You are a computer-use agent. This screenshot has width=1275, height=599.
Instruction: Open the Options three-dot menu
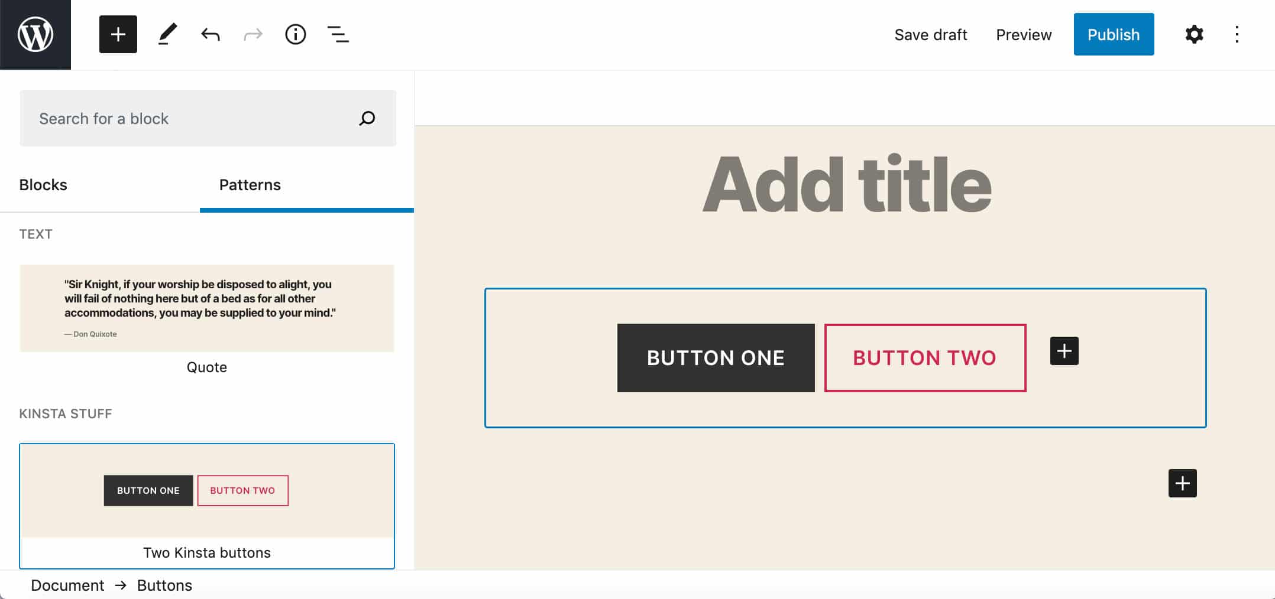[1237, 34]
